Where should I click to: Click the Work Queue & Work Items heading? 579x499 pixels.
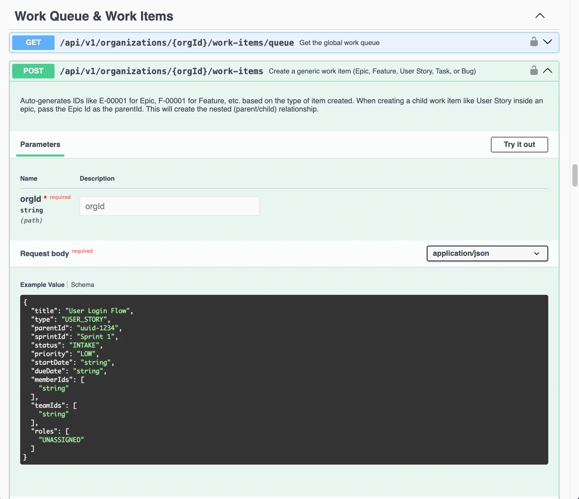[x=94, y=16]
